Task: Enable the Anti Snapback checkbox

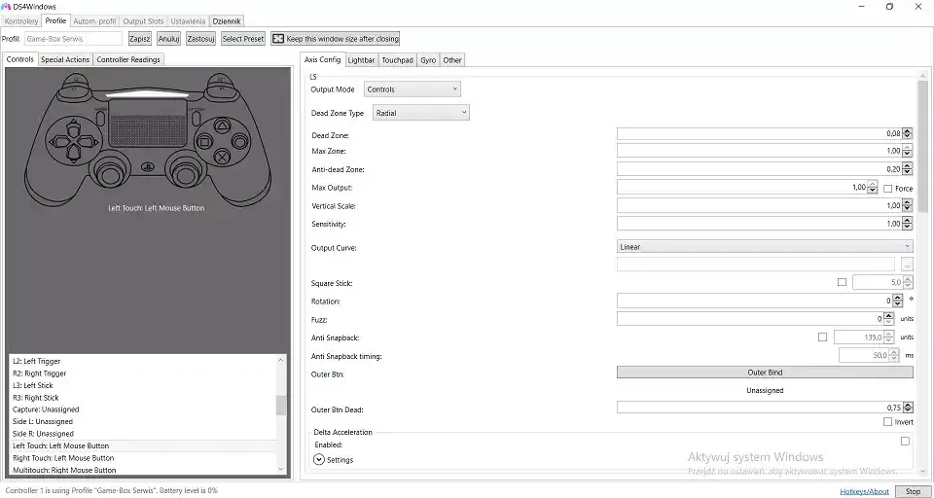Action: click(x=823, y=338)
